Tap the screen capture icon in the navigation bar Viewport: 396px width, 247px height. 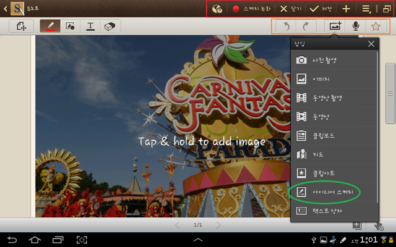pos(82,240)
